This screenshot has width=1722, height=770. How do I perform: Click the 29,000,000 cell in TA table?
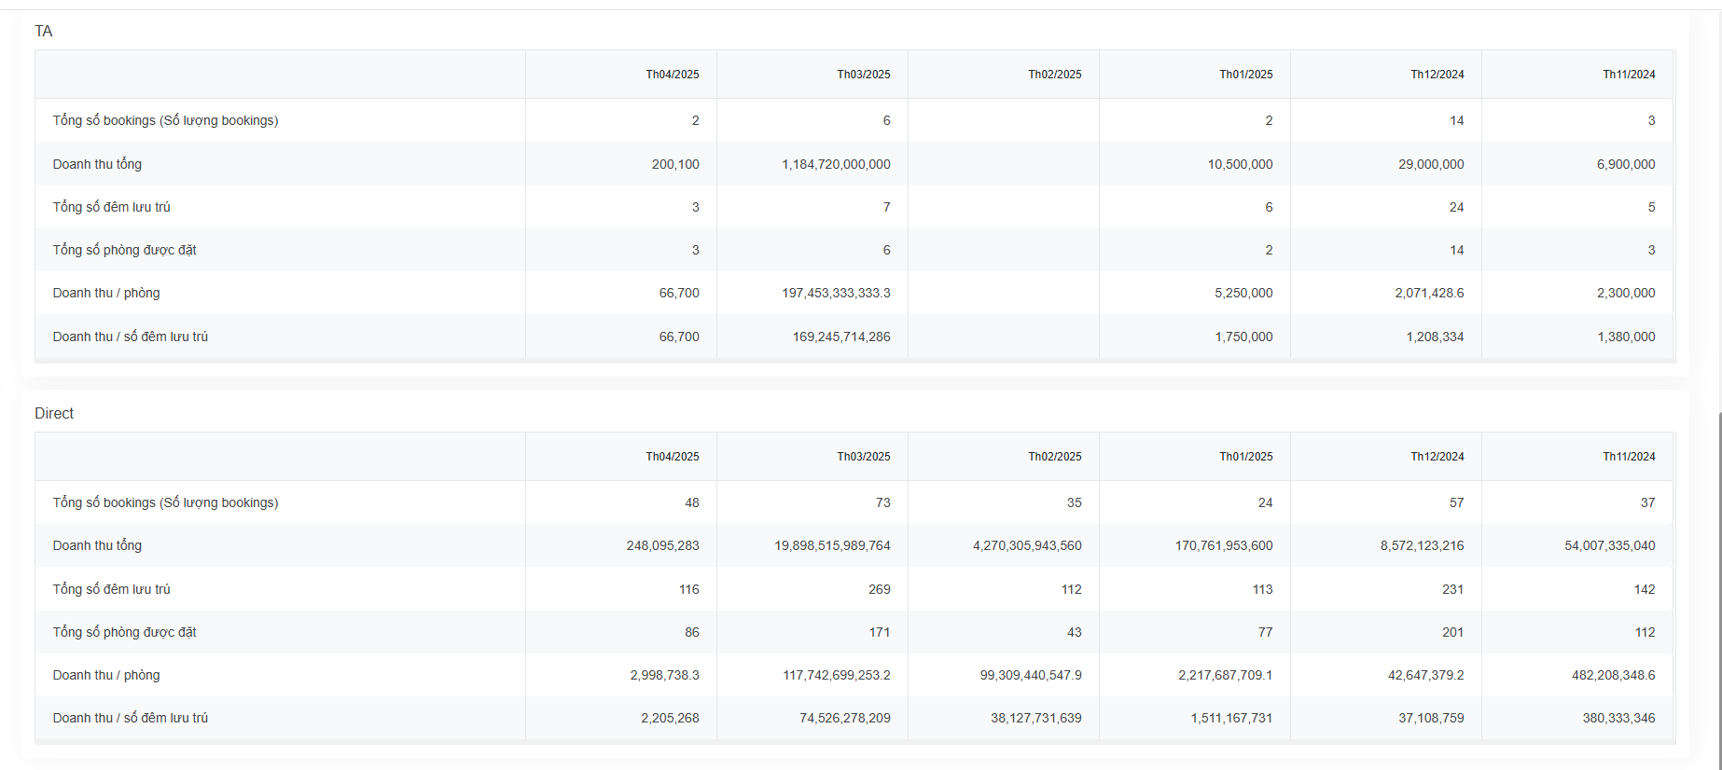coord(1431,164)
